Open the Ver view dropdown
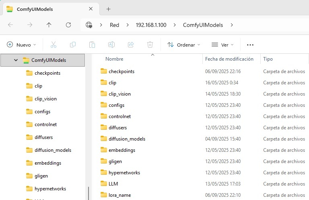Image resolution: width=309 pixels, height=200 pixels. 222,45
